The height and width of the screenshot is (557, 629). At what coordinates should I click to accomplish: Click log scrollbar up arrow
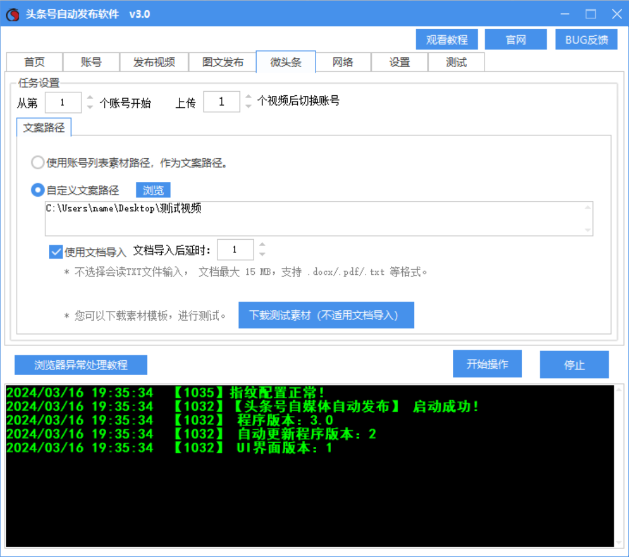(x=619, y=389)
